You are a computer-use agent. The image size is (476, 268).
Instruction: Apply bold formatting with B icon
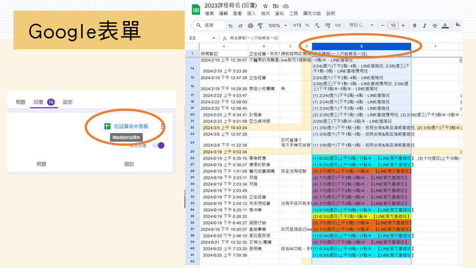(x=415, y=25)
